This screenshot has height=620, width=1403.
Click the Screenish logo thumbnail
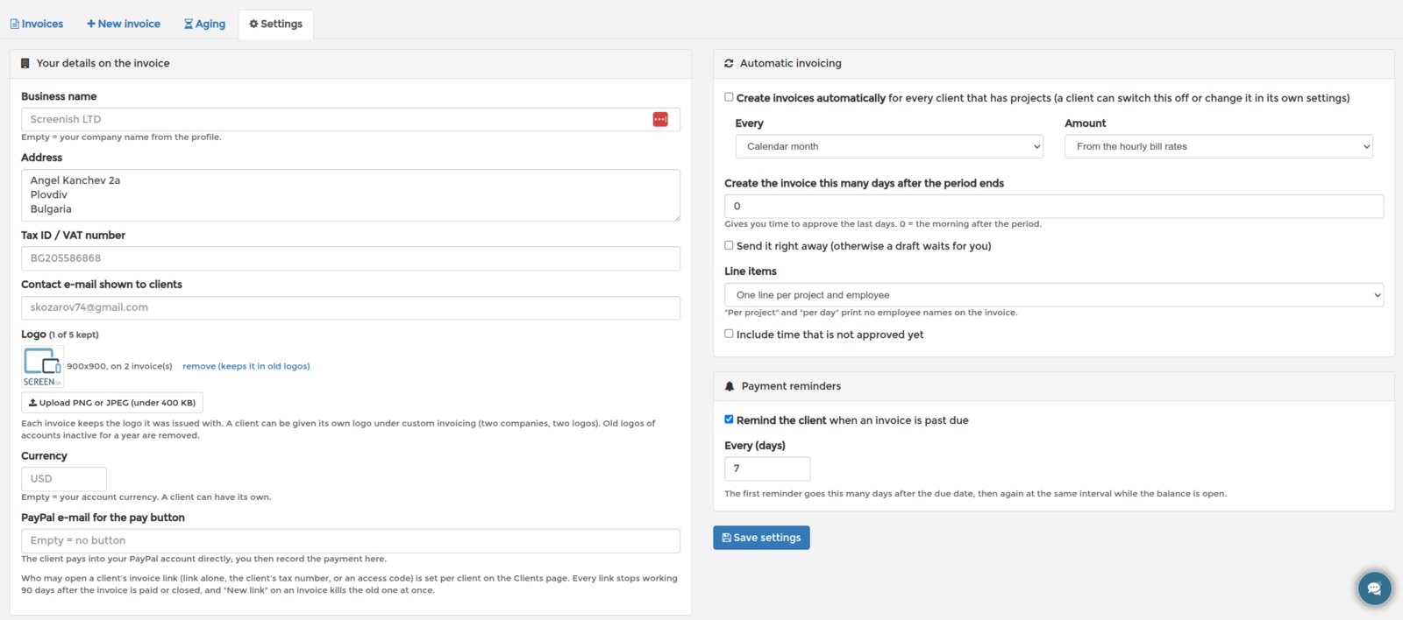[x=42, y=367]
